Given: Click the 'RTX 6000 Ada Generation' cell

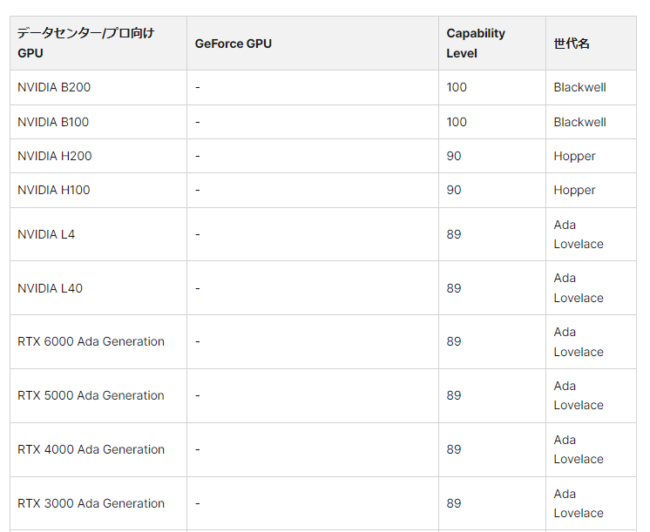Looking at the screenshot, I should tap(98, 342).
